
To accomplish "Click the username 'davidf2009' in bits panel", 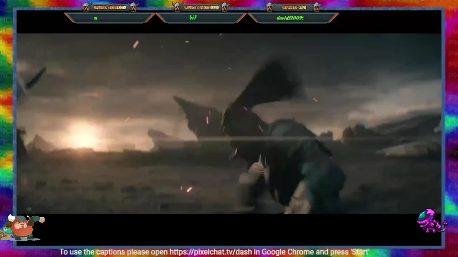I will (x=290, y=18).
